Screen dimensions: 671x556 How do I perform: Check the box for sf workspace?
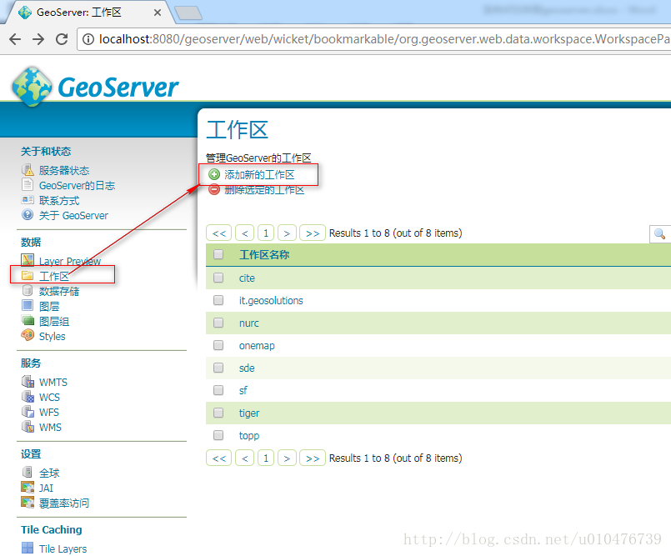click(218, 390)
